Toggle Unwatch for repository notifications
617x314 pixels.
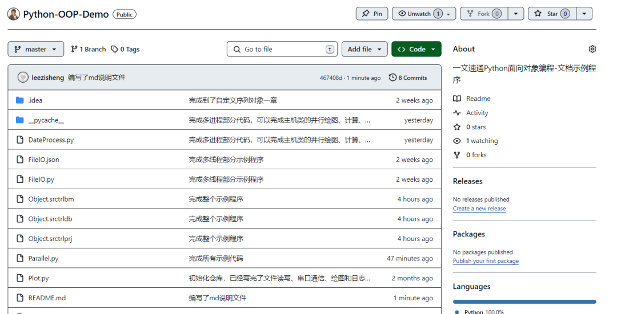tap(419, 14)
